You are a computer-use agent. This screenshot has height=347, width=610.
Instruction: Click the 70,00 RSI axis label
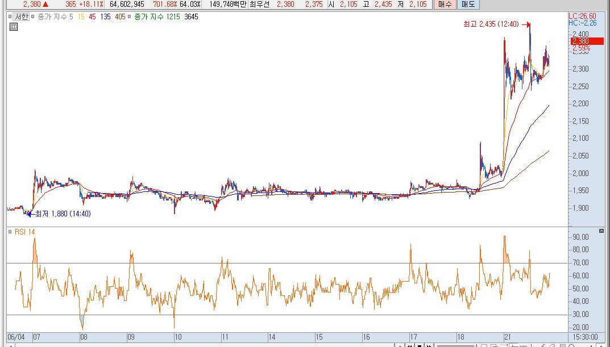click(580, 263)
